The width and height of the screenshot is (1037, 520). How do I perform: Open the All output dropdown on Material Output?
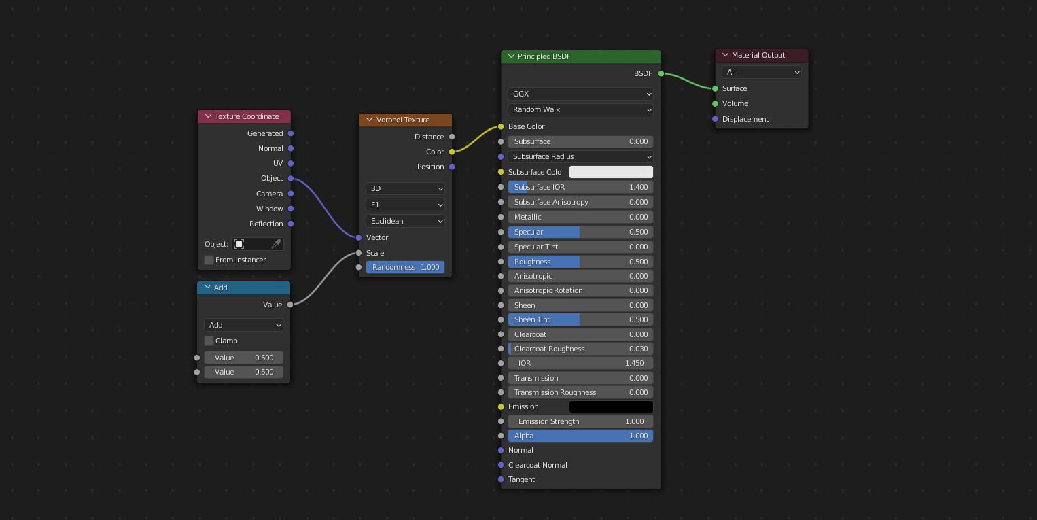click(x=761, y=72)
